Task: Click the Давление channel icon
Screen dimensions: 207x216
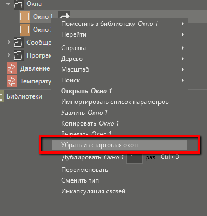Action: tap(12, 68)
